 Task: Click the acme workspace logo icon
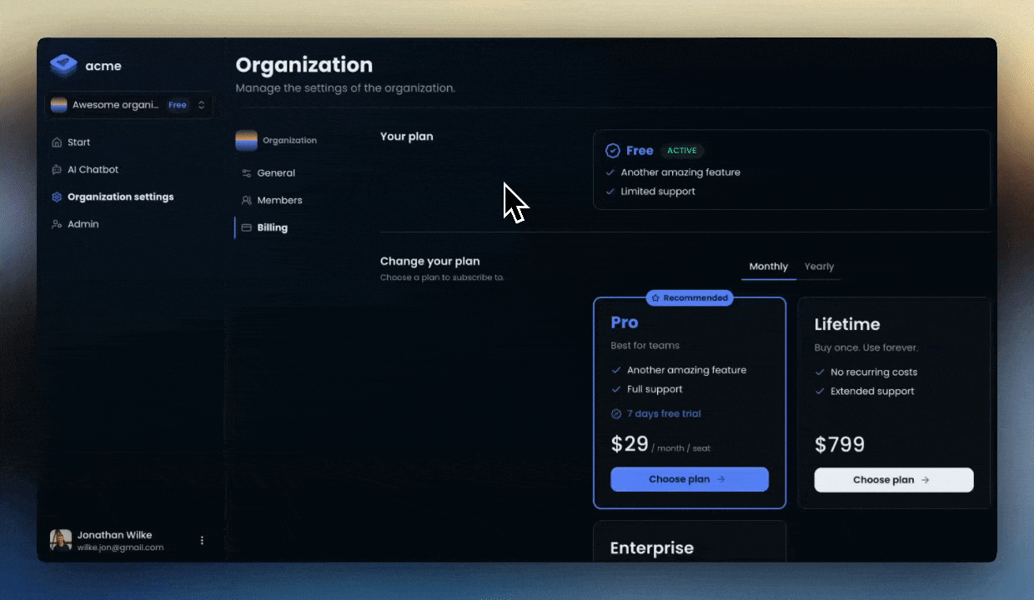[63, 65]
